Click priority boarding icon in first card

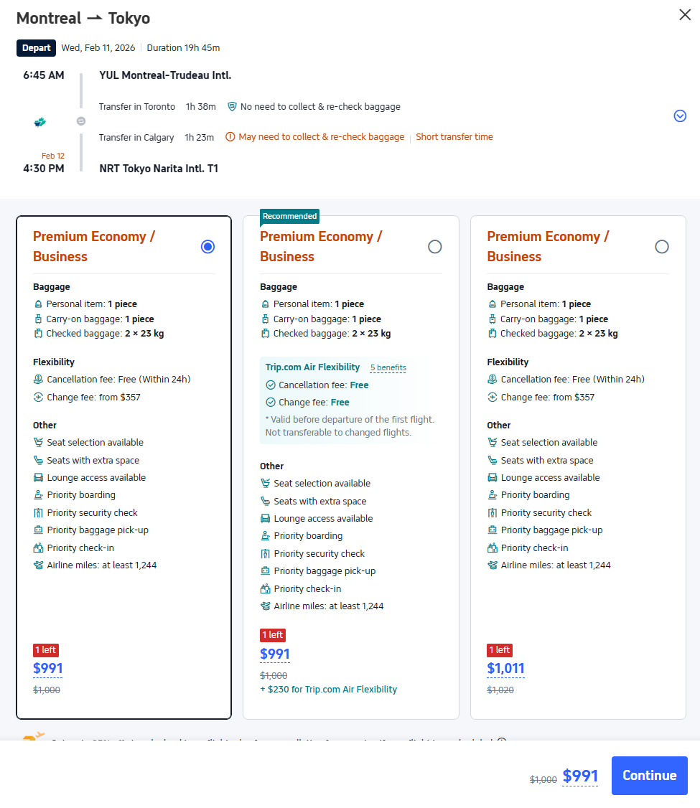[x=39, y=495]
